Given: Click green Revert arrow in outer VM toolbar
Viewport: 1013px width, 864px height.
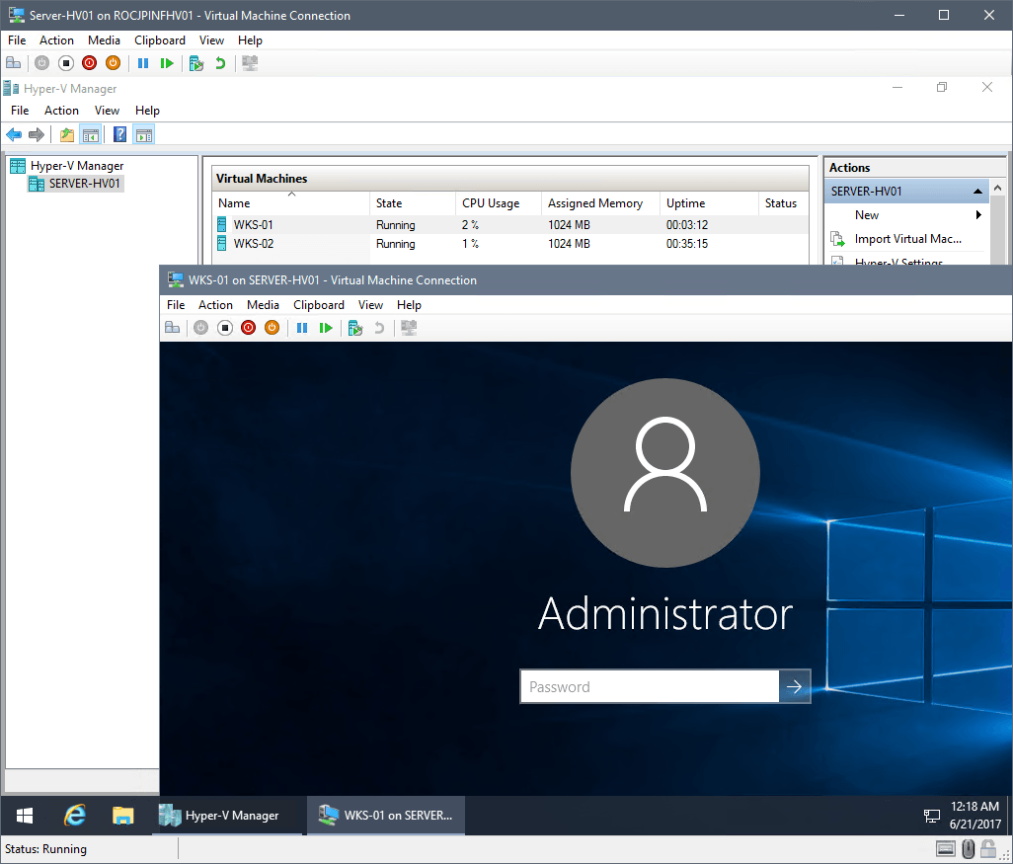Looking at the screenshot, I should pos(220,63).
